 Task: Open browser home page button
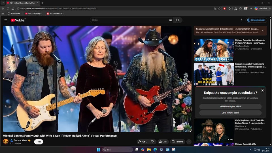[x=13, y=8]
